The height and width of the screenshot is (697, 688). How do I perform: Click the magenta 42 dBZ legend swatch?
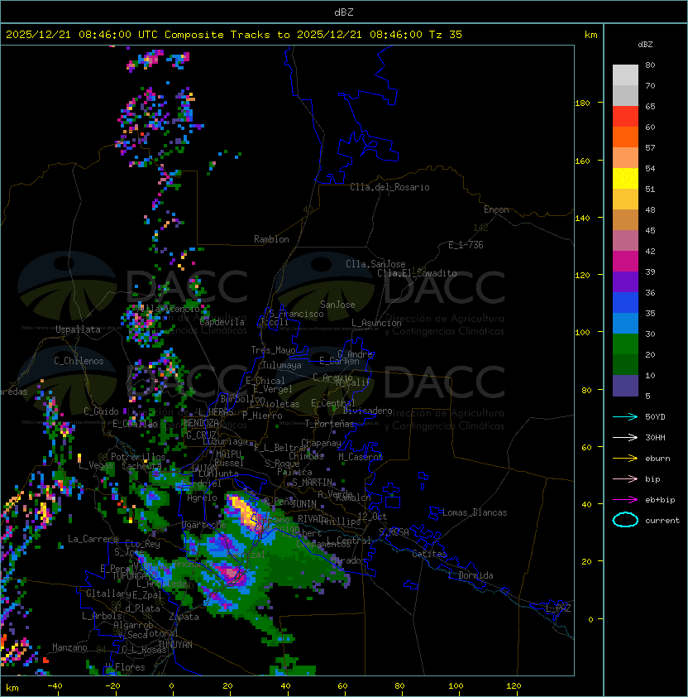[x=625, y=261]
